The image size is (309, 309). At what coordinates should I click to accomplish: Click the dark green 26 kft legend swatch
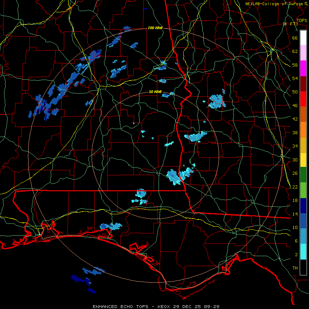click(x=303, y=175)
